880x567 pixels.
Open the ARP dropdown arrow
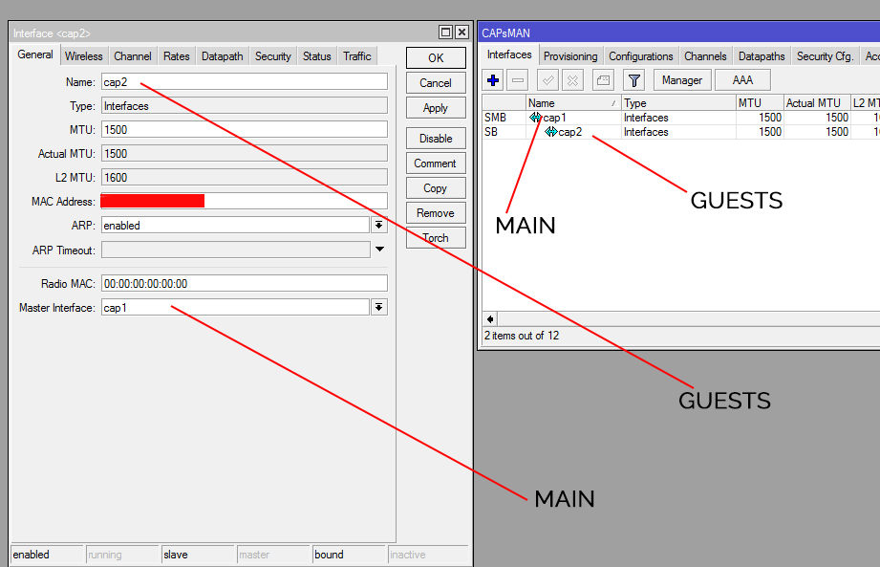coord(379,225)
